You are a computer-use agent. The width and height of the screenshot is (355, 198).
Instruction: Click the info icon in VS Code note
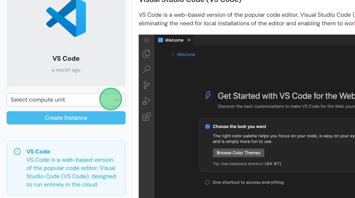17,152
